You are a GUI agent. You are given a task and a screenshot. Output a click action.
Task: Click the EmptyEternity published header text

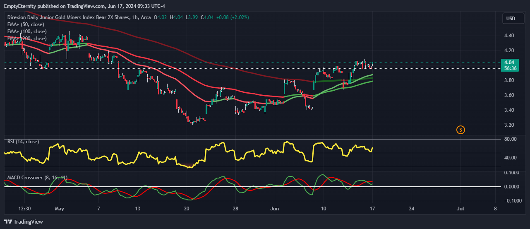(x=84, y=6)
